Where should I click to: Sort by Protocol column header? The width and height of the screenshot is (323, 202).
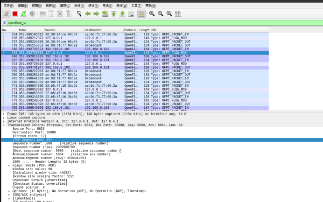[131, 30]
